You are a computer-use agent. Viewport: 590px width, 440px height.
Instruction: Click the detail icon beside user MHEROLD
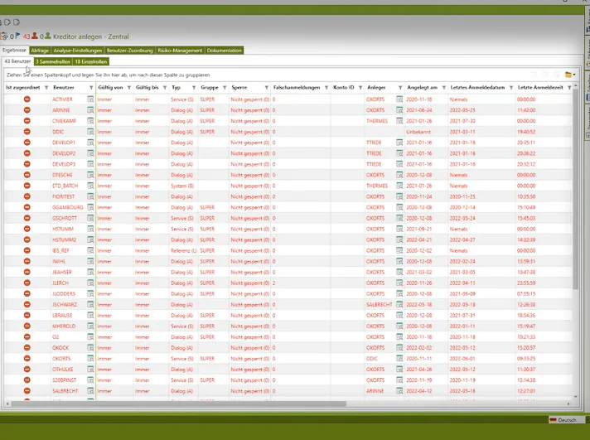click(x=90, y=326)
